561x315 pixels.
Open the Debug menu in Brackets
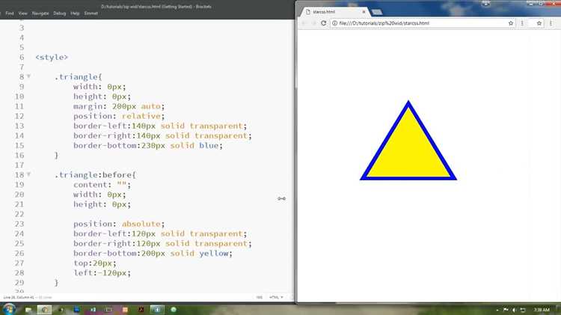(x=60, y=13)
